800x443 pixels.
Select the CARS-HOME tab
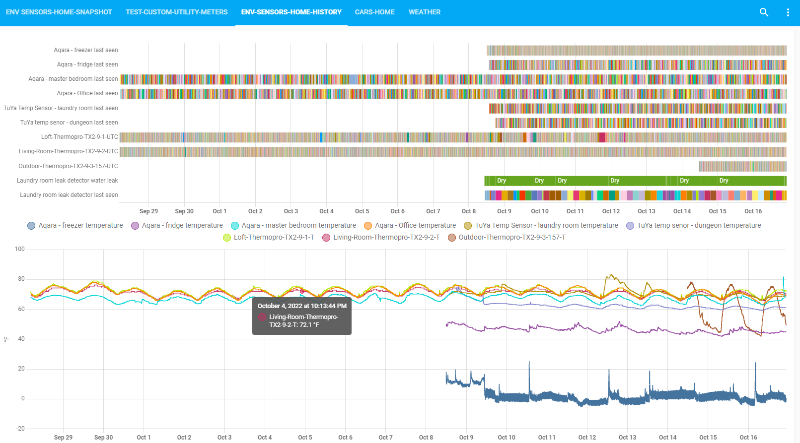pos(374,12)
